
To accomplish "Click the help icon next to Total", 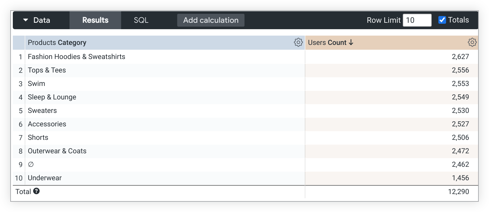I will [37, 191].
